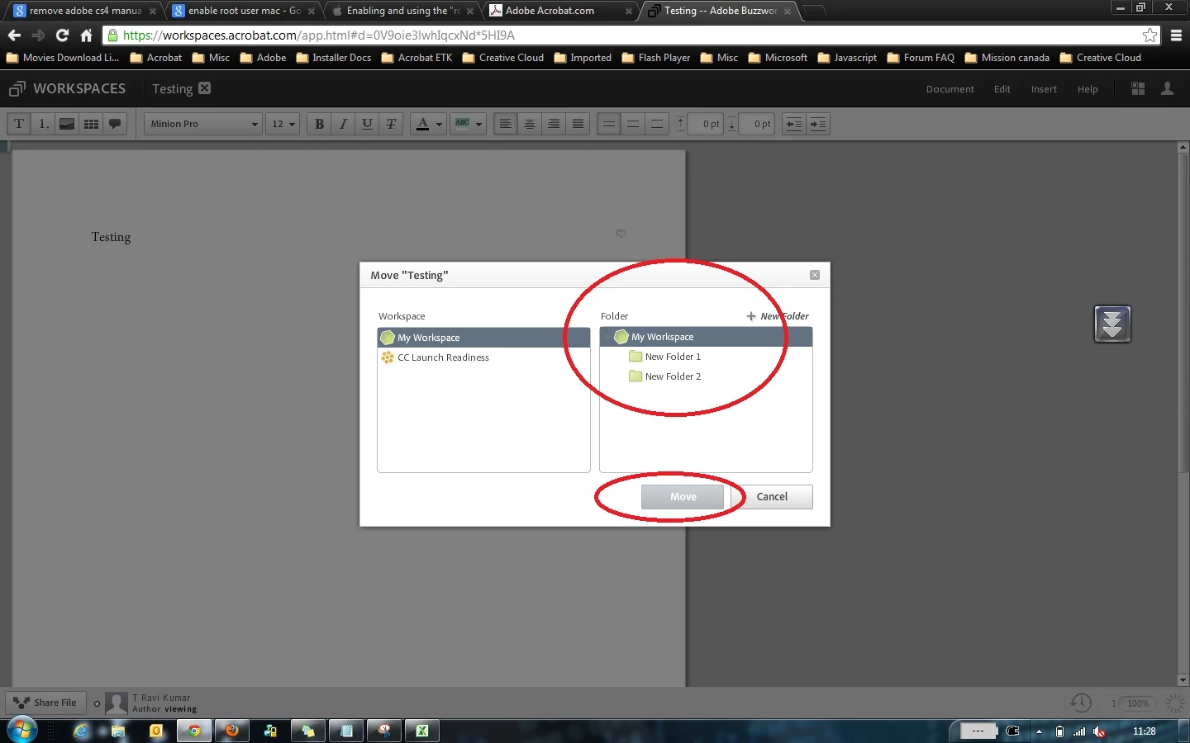
Task: Open the version history clock icon
Action: coord(1081,703)
